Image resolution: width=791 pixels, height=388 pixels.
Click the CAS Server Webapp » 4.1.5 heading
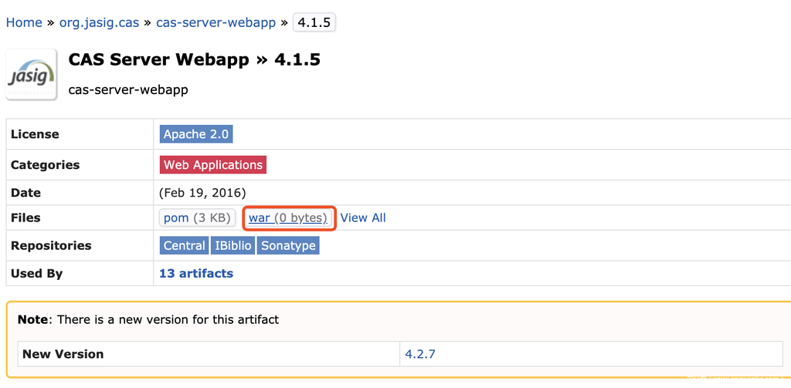tap(194, 60)
